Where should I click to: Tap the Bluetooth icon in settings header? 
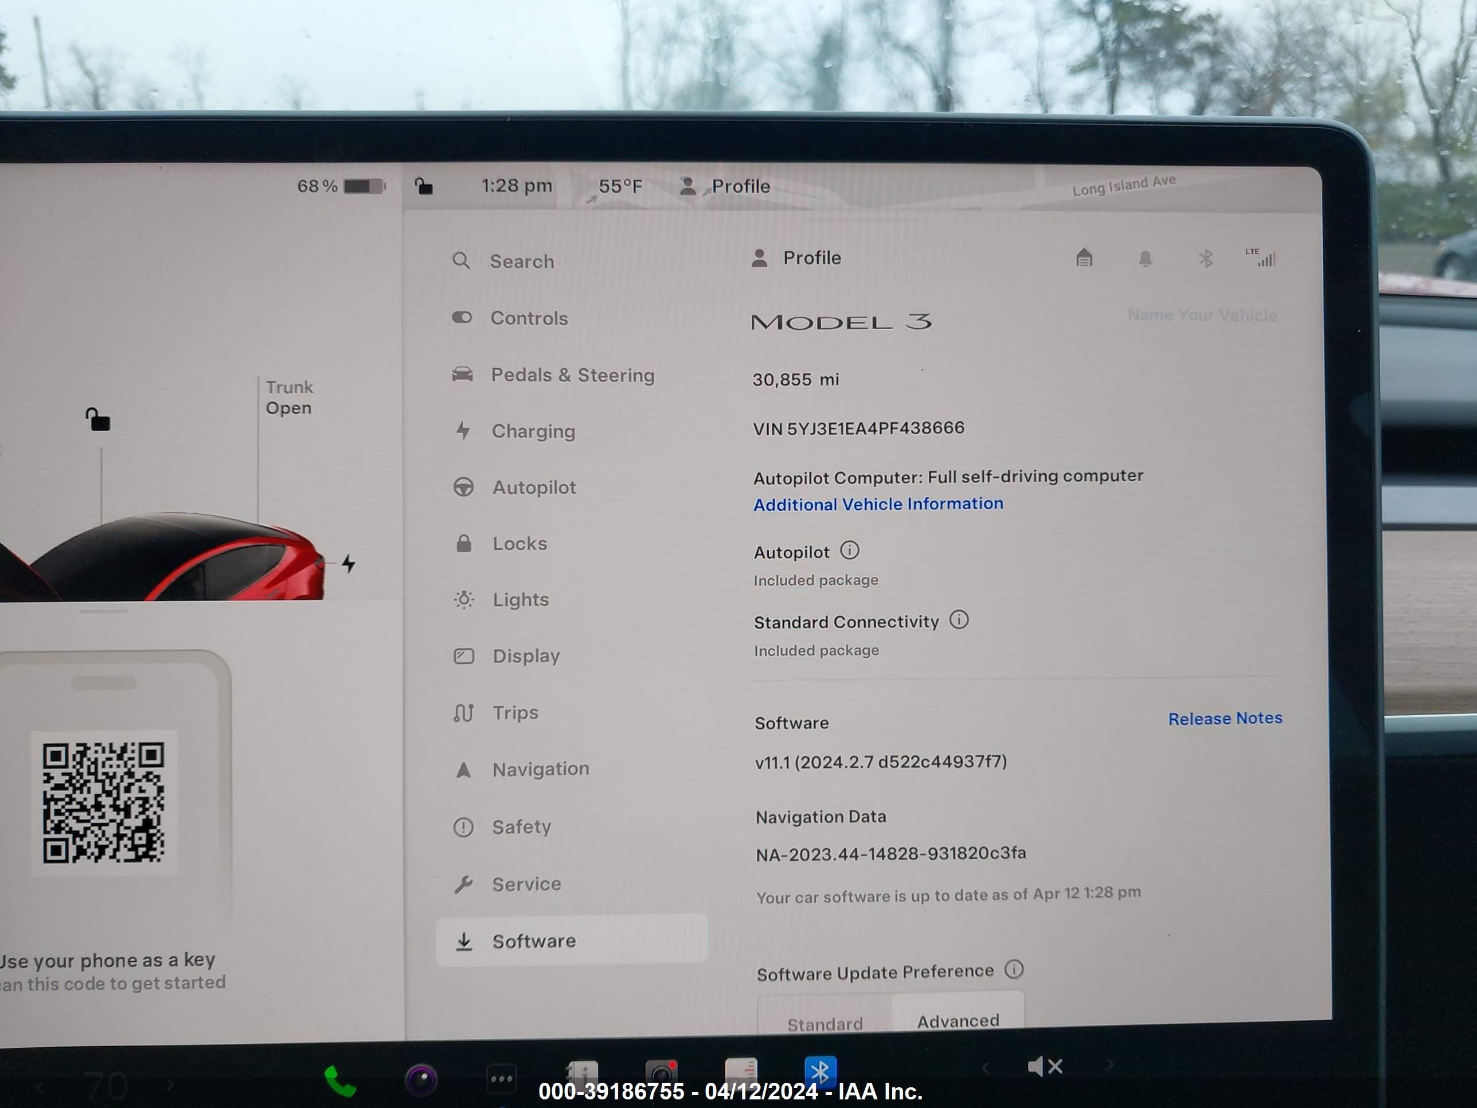(x=1205, y=259)
